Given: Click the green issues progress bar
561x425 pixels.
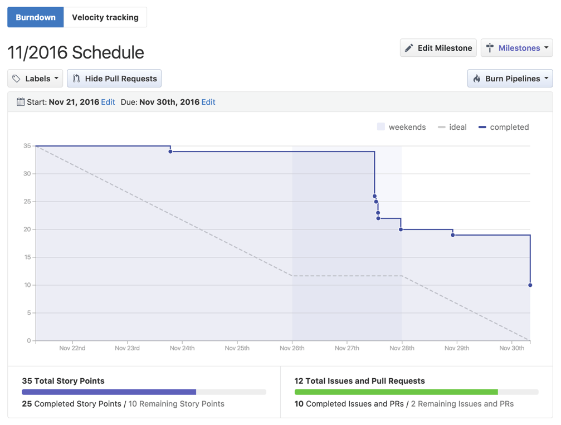Looking at the screenshot, I should click(x=396, y=392).
